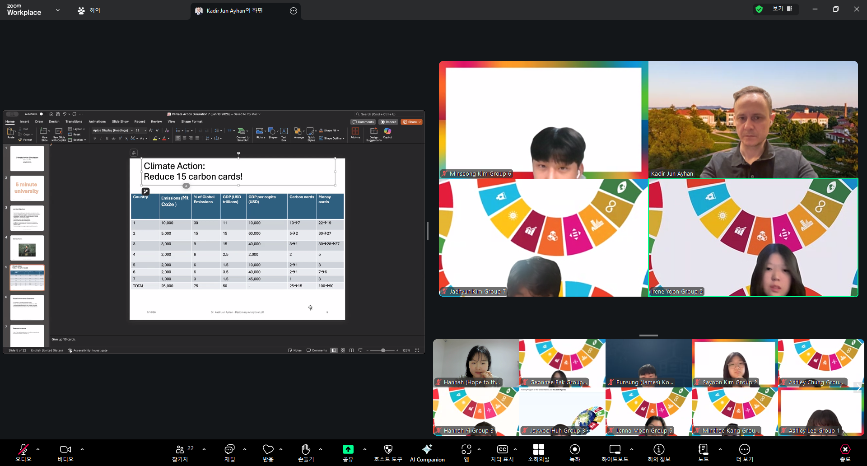Image resolution: width=867 pixels, height=466 pixels.
Task: Open the 채팅 chat panel
Action: [x=229, y=452]
